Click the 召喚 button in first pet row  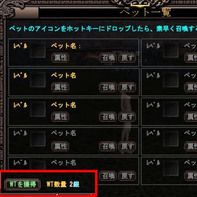tap(108, 58)
